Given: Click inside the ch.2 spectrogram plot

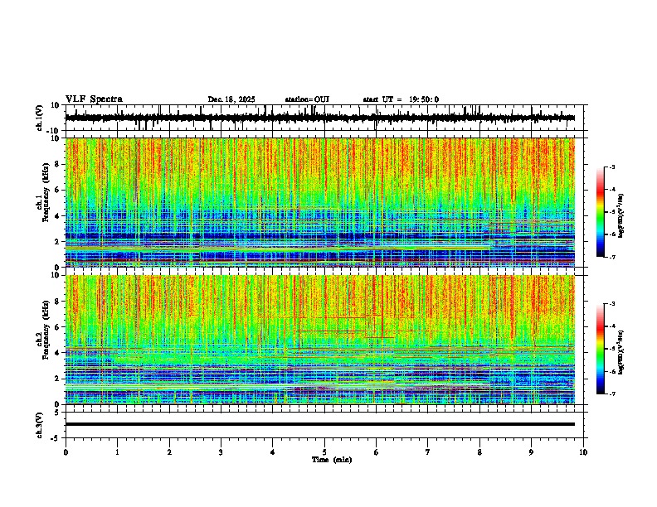Looking at the screenshot, I should click(x=320, y=340).
